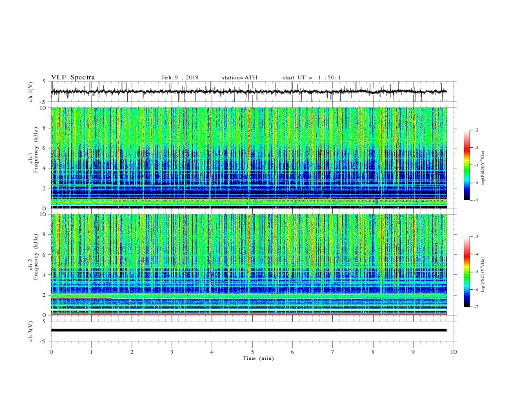Click the "5" tick on the ch.1(V) axis
The width and height of the screenshot is (511, 395).
(45, 82)
